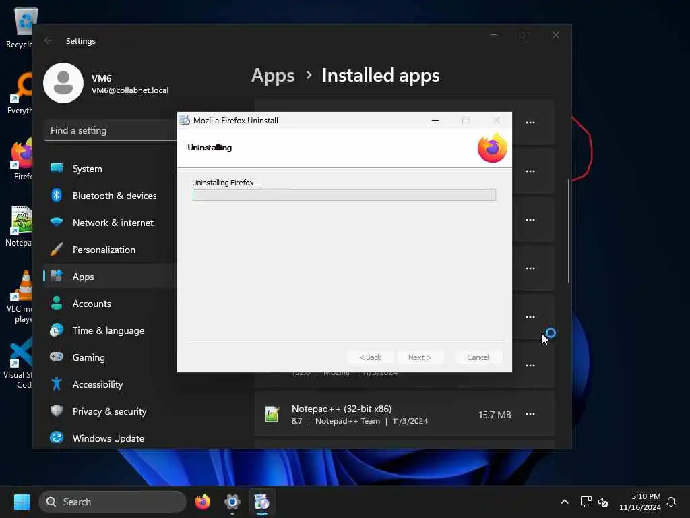Maximize the Settings window
The height and width of the screenshot is (518, 690).
click(x=524, y=35)
